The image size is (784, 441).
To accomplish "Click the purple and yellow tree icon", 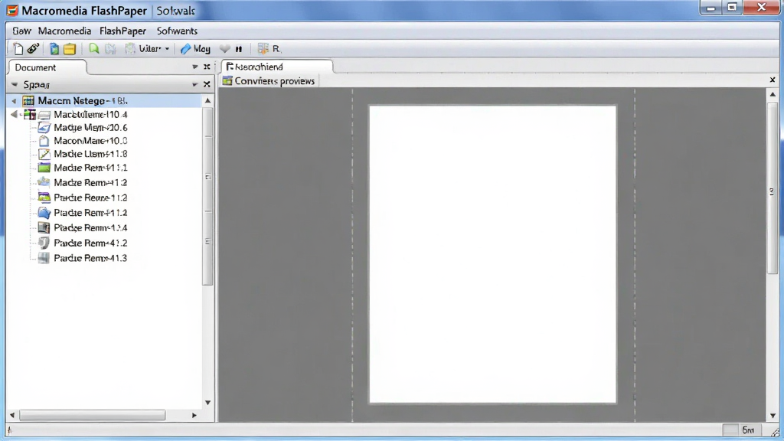I will pos(44,197).
